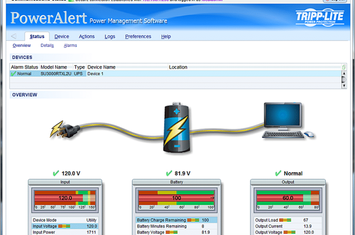Click the devices list scrollbar thumb

[344, 80]
